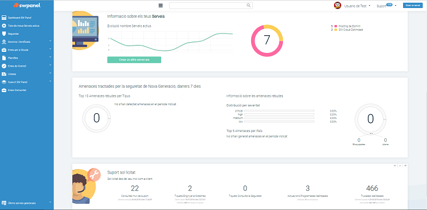Click the gear icon for active services

click(4, 26)
